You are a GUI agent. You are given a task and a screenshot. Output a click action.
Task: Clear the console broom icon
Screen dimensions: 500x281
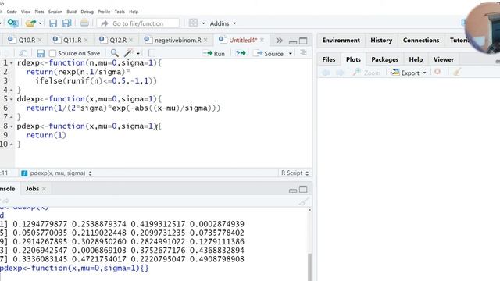tap(304, 201)
